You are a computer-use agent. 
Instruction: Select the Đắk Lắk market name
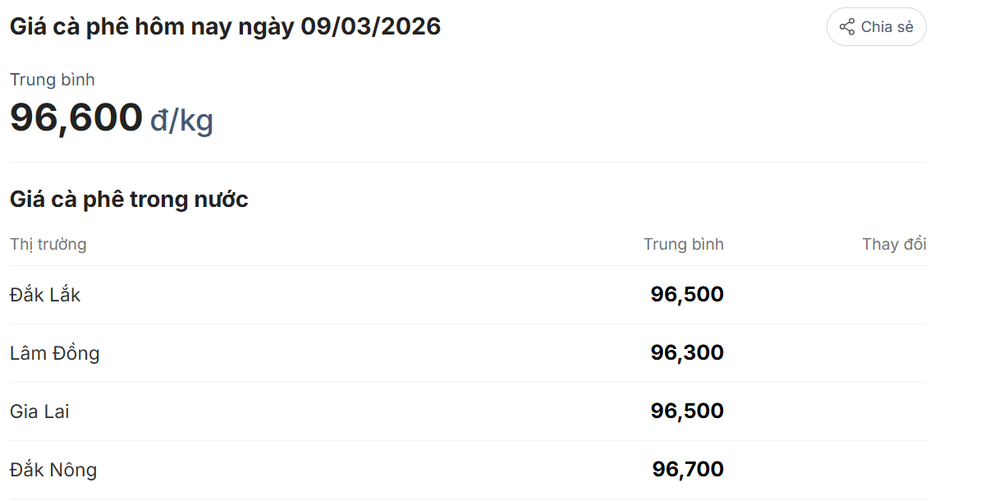(x=45, y=295)
